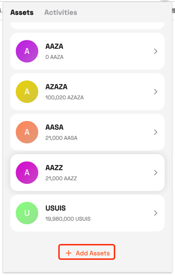This screenshot has height=276, width=175.
Task: Click the green USUIS token avatar
Action: pyautogui.click(x=27, y=213)
